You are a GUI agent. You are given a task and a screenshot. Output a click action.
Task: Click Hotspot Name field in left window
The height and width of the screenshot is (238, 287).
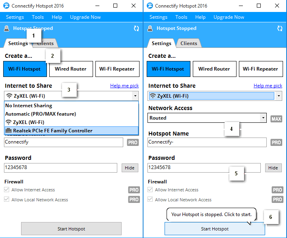(x=64, y=142)
